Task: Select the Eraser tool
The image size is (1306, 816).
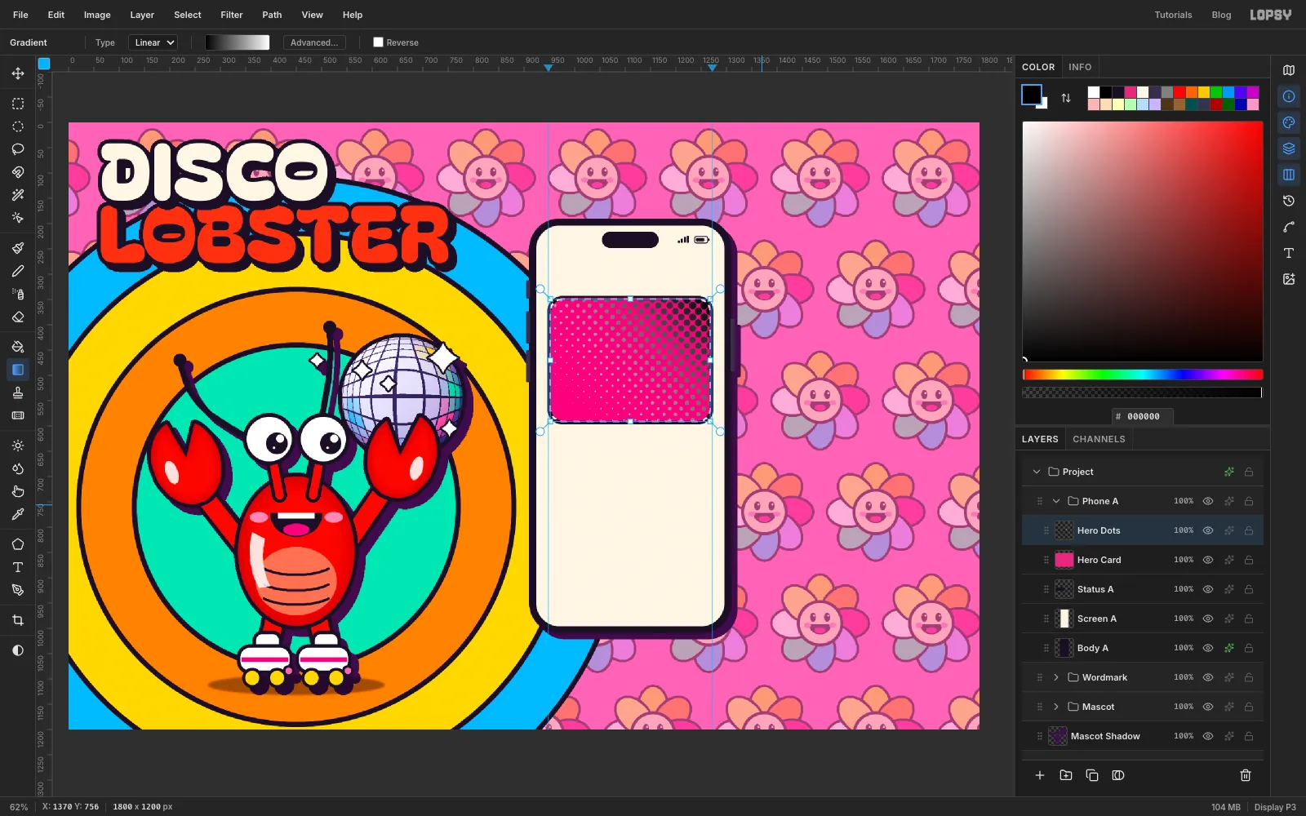Action: tap(18, 317)
